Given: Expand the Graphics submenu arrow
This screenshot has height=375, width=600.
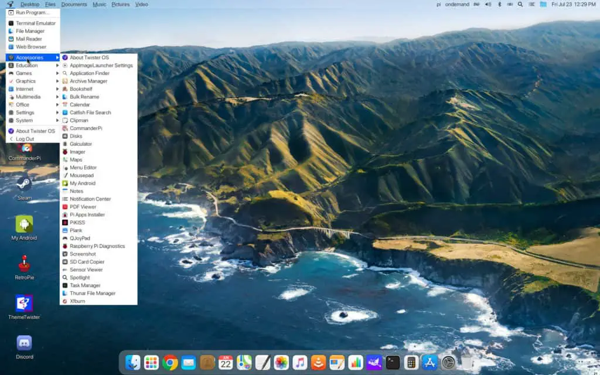Looking at the screenshot, I should 57,81.
